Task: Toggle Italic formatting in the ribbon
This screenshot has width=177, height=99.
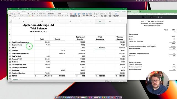Action: pos(21,16)
